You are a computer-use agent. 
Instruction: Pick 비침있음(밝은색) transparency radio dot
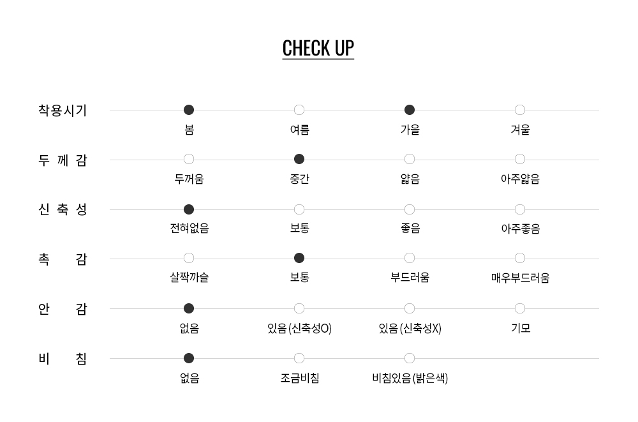coord(410,358)
